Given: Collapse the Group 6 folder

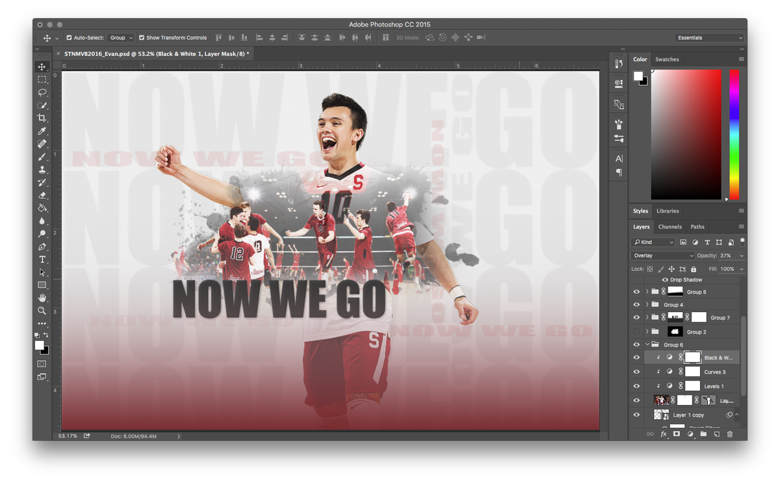Looking at the screenshot, I should click(647, 345).
